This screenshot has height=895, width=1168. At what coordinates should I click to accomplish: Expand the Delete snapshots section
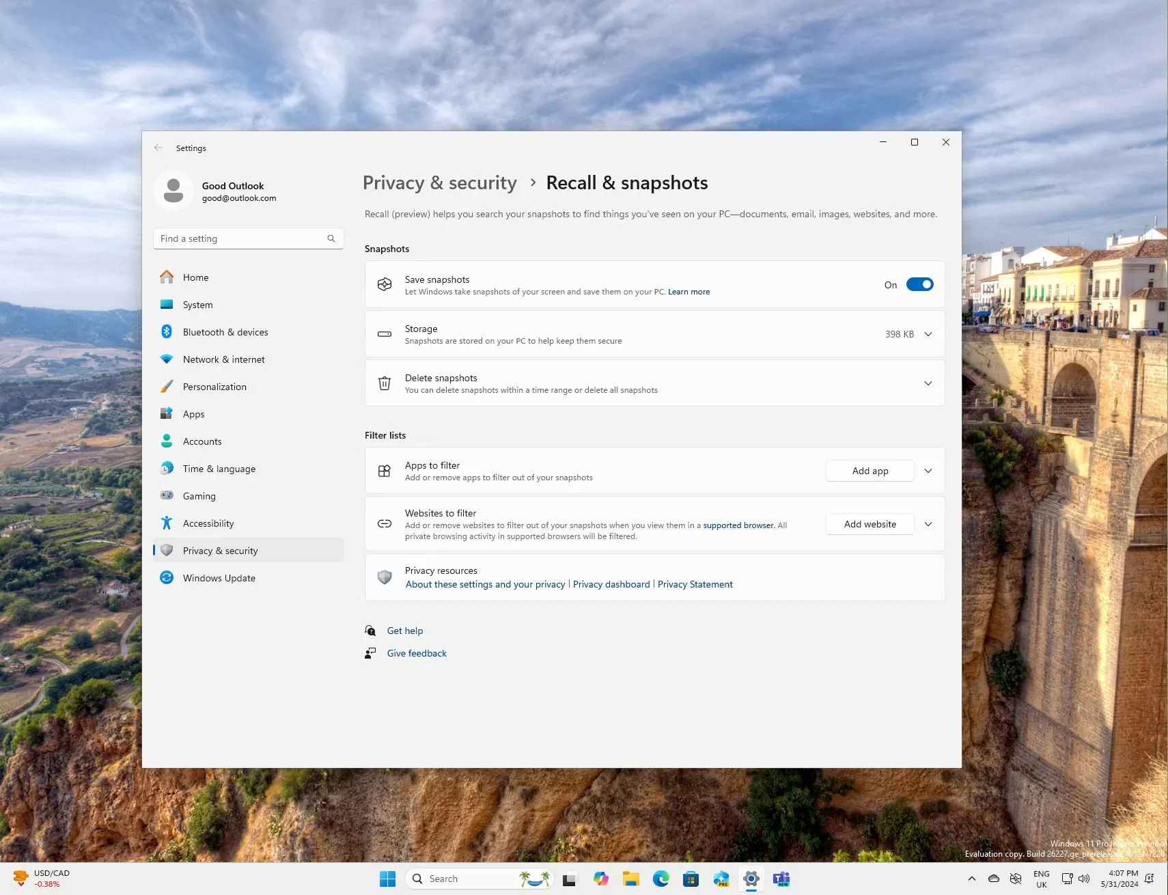coord(928,383)
